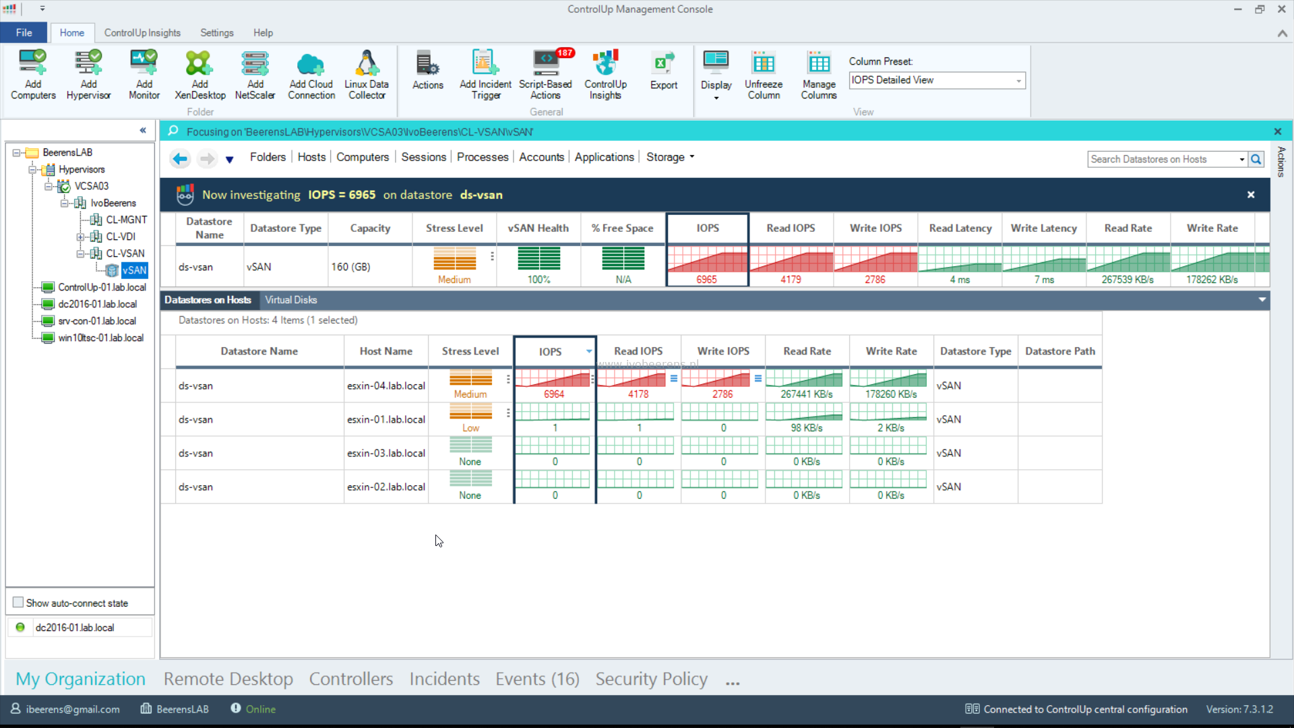Click the top IOPS value 6965 cell
The width and height of the screenshot is (1294, 728).
(x=707, y=266)
